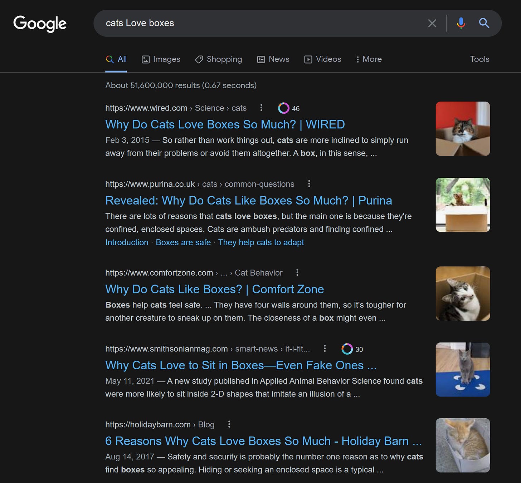Open the search Tools options
Screen dimensions: 521x483
coord(479,59)
